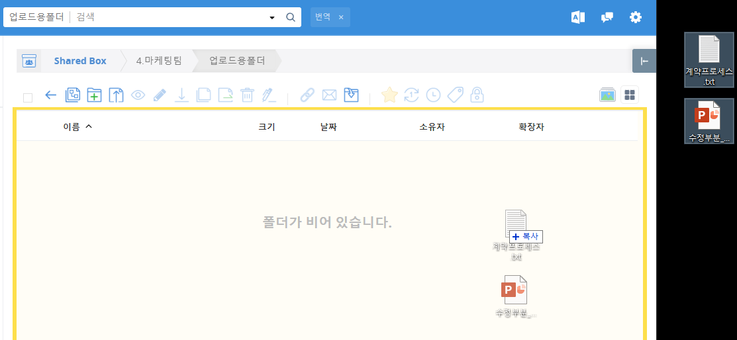Toggle the select-all checkbox in the toolbar
The width and height of the screenshot is (737, 340).
pos(28,97)
